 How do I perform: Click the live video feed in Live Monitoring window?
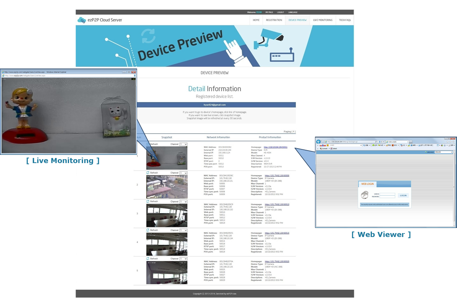[x=69, y=115]
